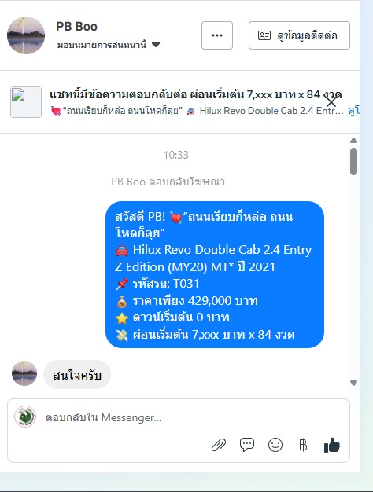The height and width of the screenshot is (492, 373).
Task: Open the มอบหมายการสนทนานี้ menu
Action: 109,45
